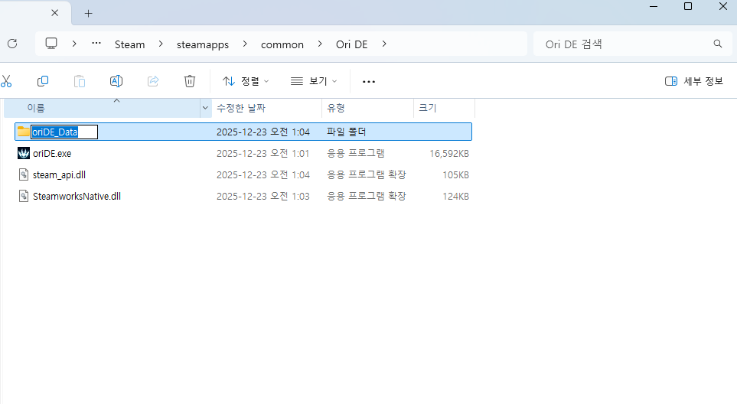
Task: Click the Paste clipboard icon
Action: [80, 81]
